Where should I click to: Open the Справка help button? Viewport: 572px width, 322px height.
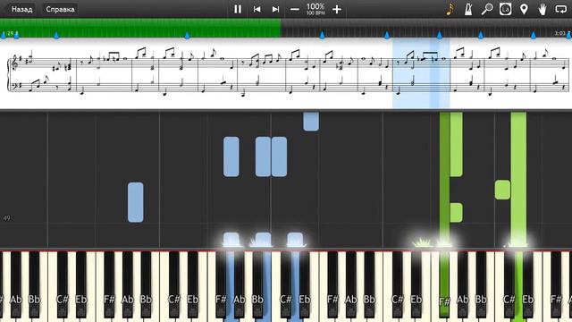point(60,9)
